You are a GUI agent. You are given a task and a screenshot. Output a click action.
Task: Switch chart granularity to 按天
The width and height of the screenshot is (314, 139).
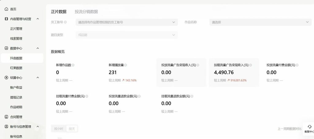(x=72, y=129)
